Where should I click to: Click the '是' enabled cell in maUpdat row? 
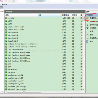point(73,72)
